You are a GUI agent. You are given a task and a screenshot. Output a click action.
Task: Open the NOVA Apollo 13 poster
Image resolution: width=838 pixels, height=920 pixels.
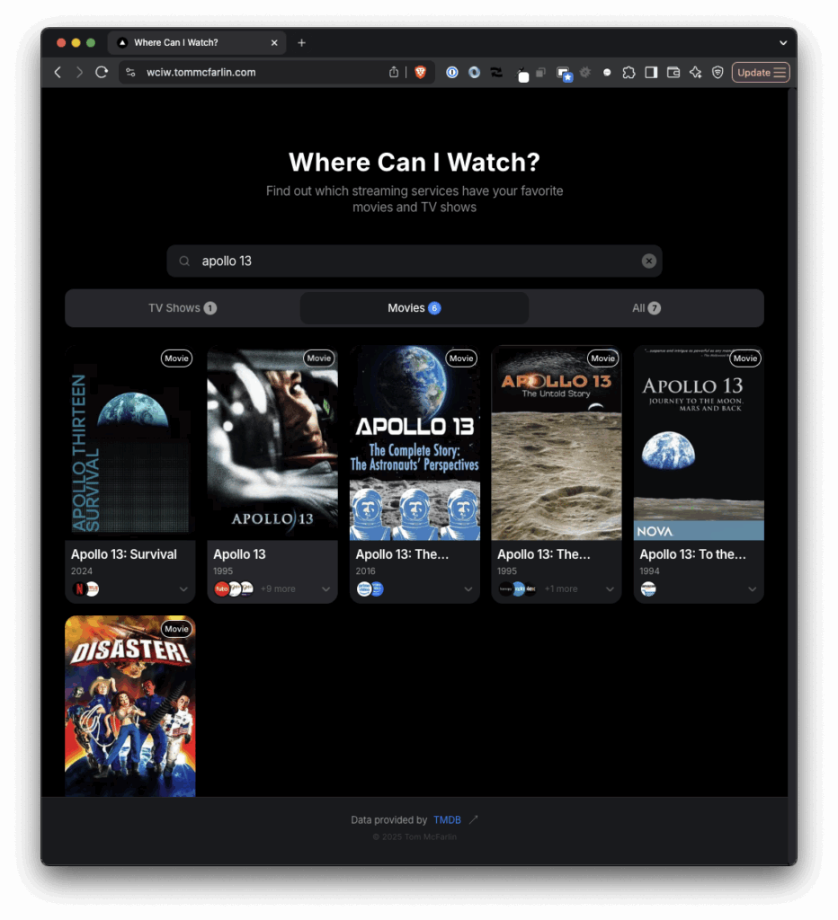[699, 443]
